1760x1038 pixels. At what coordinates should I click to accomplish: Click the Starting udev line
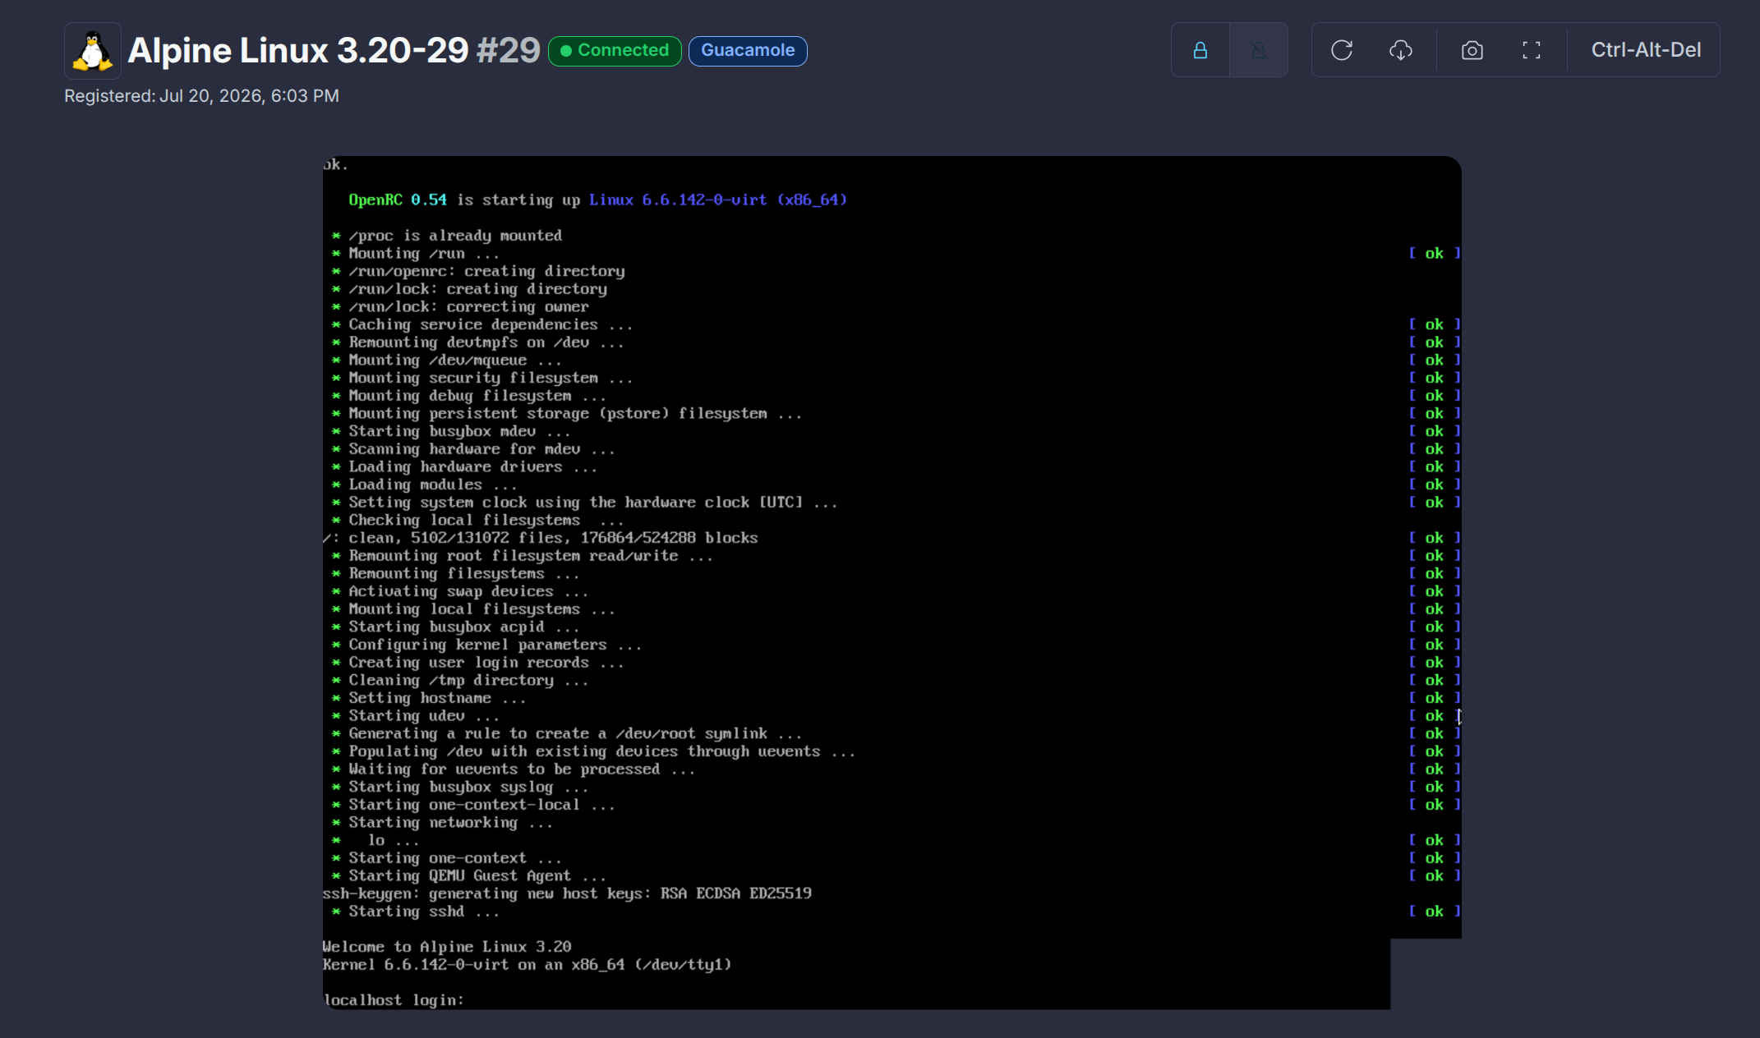[415, 716]
